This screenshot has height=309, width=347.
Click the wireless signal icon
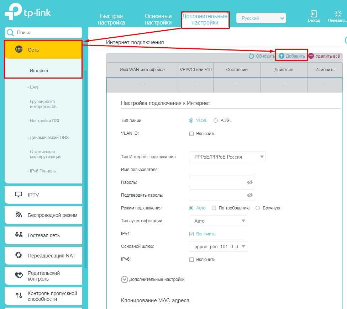(19, 215)
